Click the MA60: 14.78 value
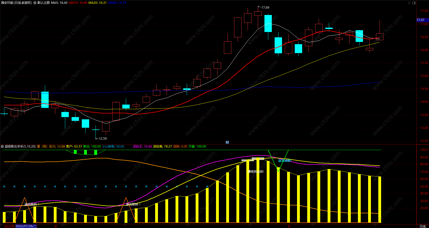429x228 pixels. point(117,3)
